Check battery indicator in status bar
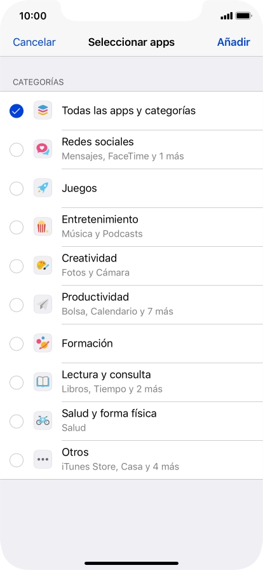 pyautogui.click(x=243, y=16)
